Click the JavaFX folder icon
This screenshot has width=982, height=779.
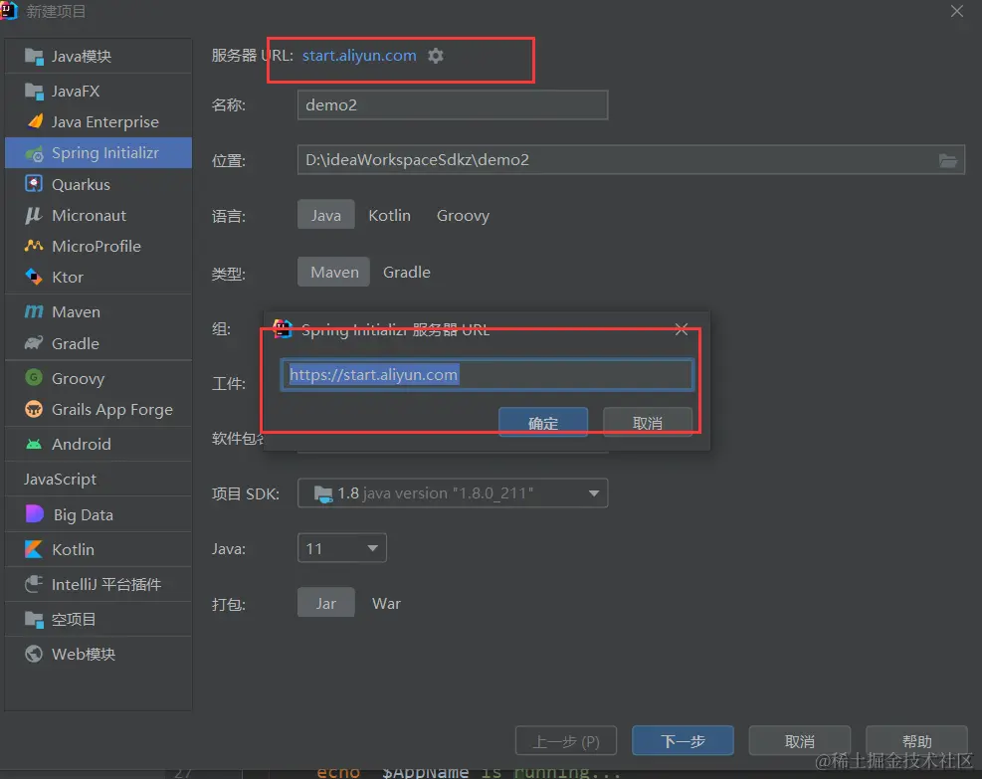tap(34, 92)
